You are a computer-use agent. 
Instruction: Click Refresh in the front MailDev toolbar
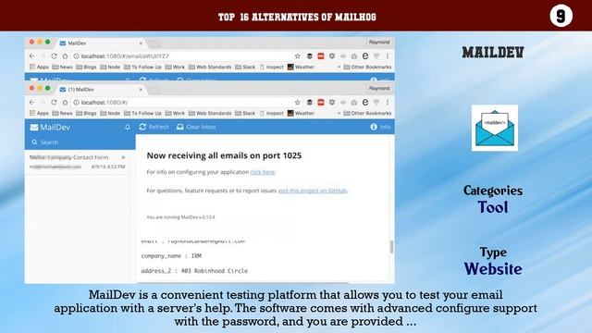[154, 127]
